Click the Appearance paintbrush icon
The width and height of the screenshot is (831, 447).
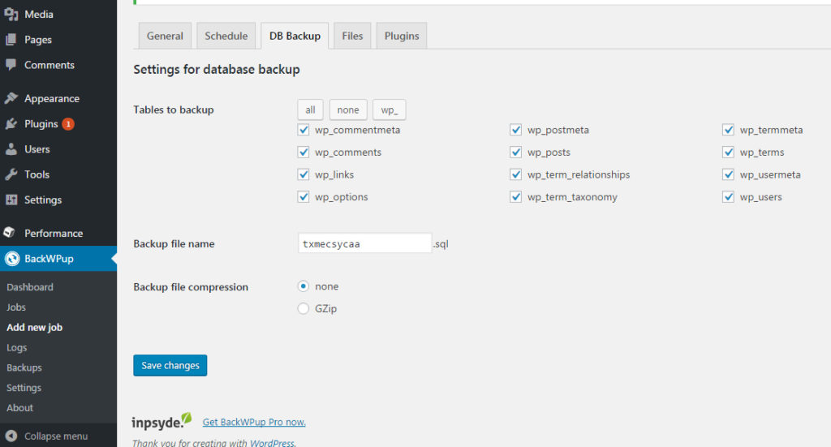click(11, 98)
